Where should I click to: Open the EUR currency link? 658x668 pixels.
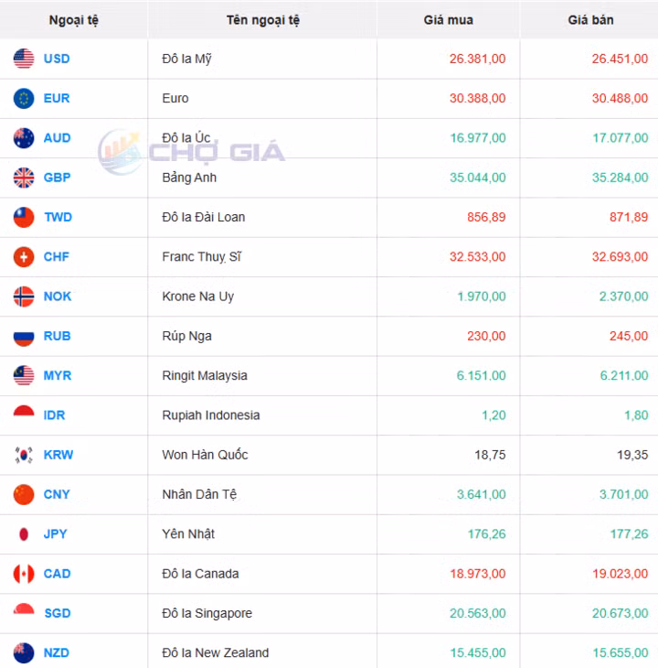coord(57,98)
